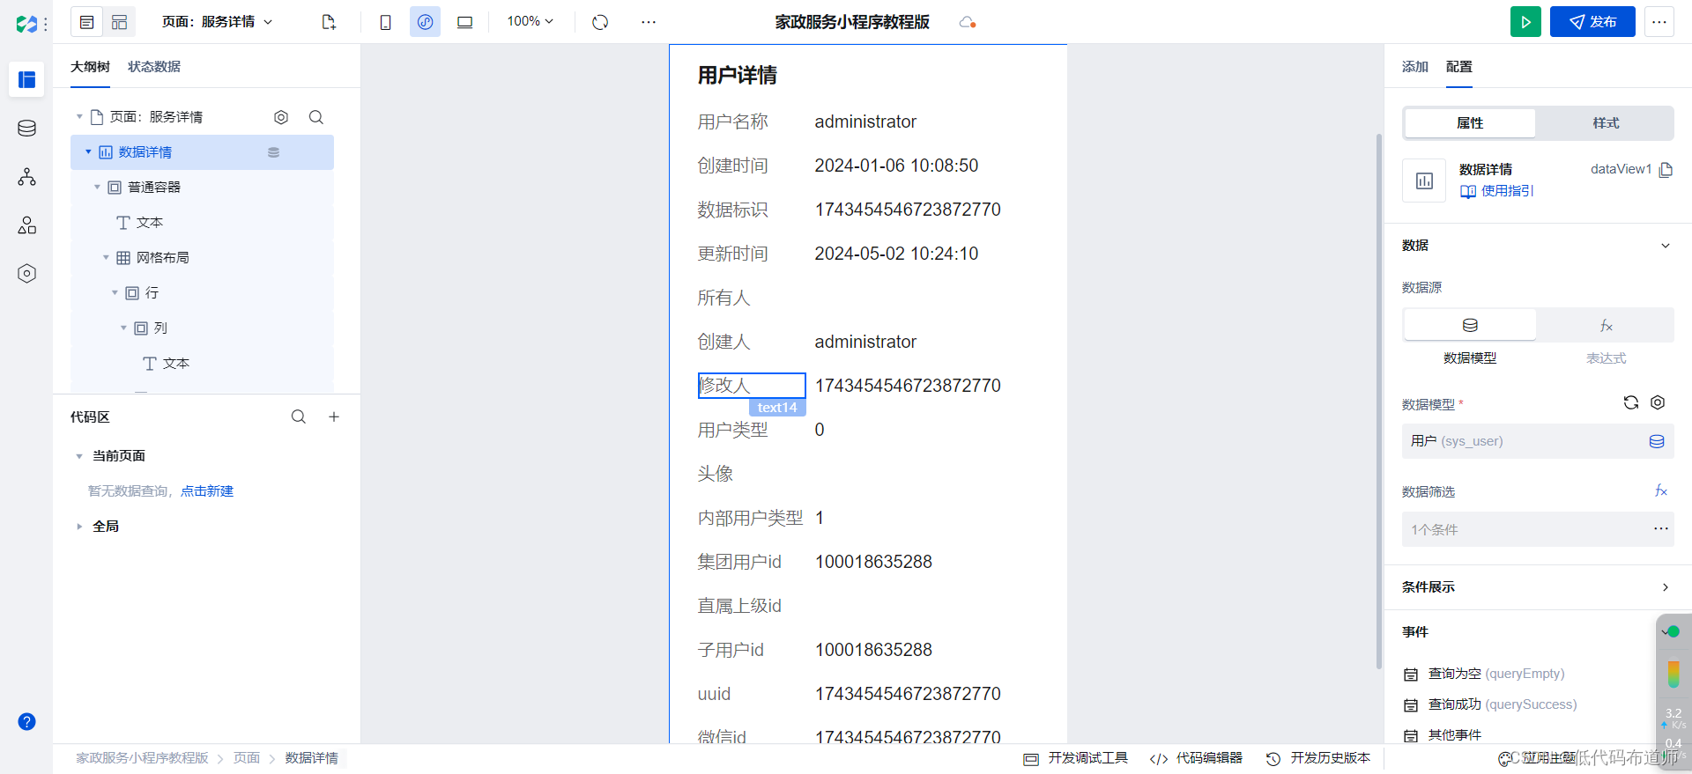1692x774 pixels.
Task: Open the 代码编辑器 in the status bar
Action: coord(1197,758)
